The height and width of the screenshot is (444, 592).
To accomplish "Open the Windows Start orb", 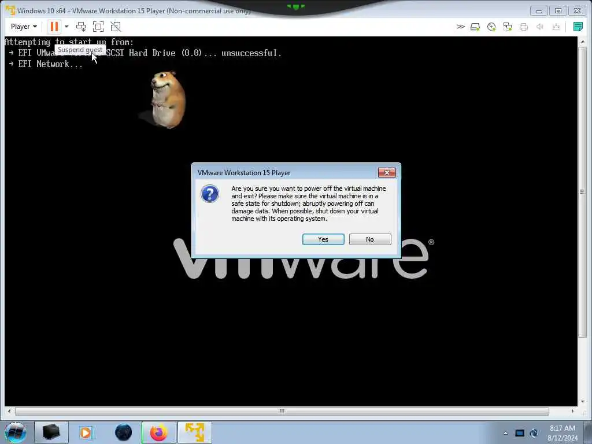I will [x=15, y=432].
